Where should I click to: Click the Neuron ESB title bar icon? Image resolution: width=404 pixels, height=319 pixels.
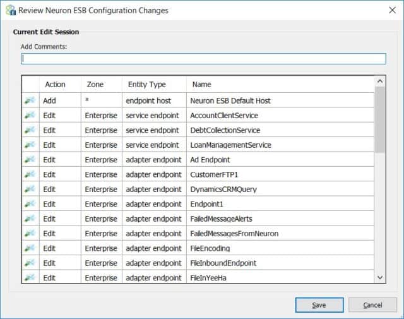tap(11, 10)
